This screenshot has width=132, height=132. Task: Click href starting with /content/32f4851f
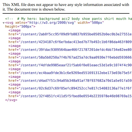(70, 96)
